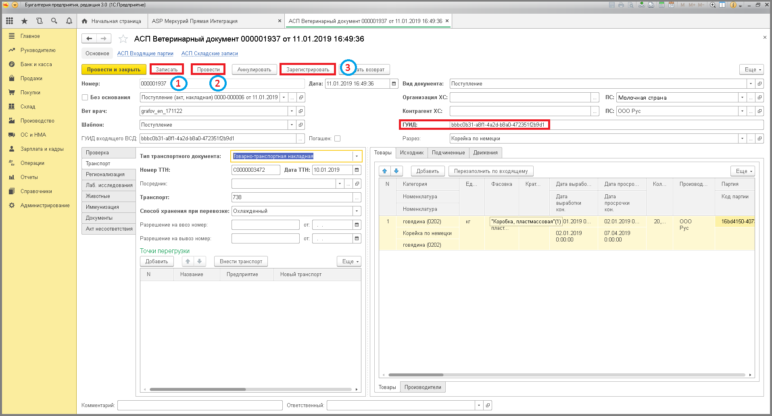Image resolution: width=772 pixels, height=416 pixels.
Task: Go back with the left arrow
Action: pos(89,38)
